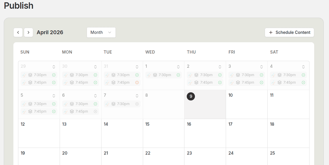Click the orange warning icon on March 31
329x165 pixels.
click(137, 82)
